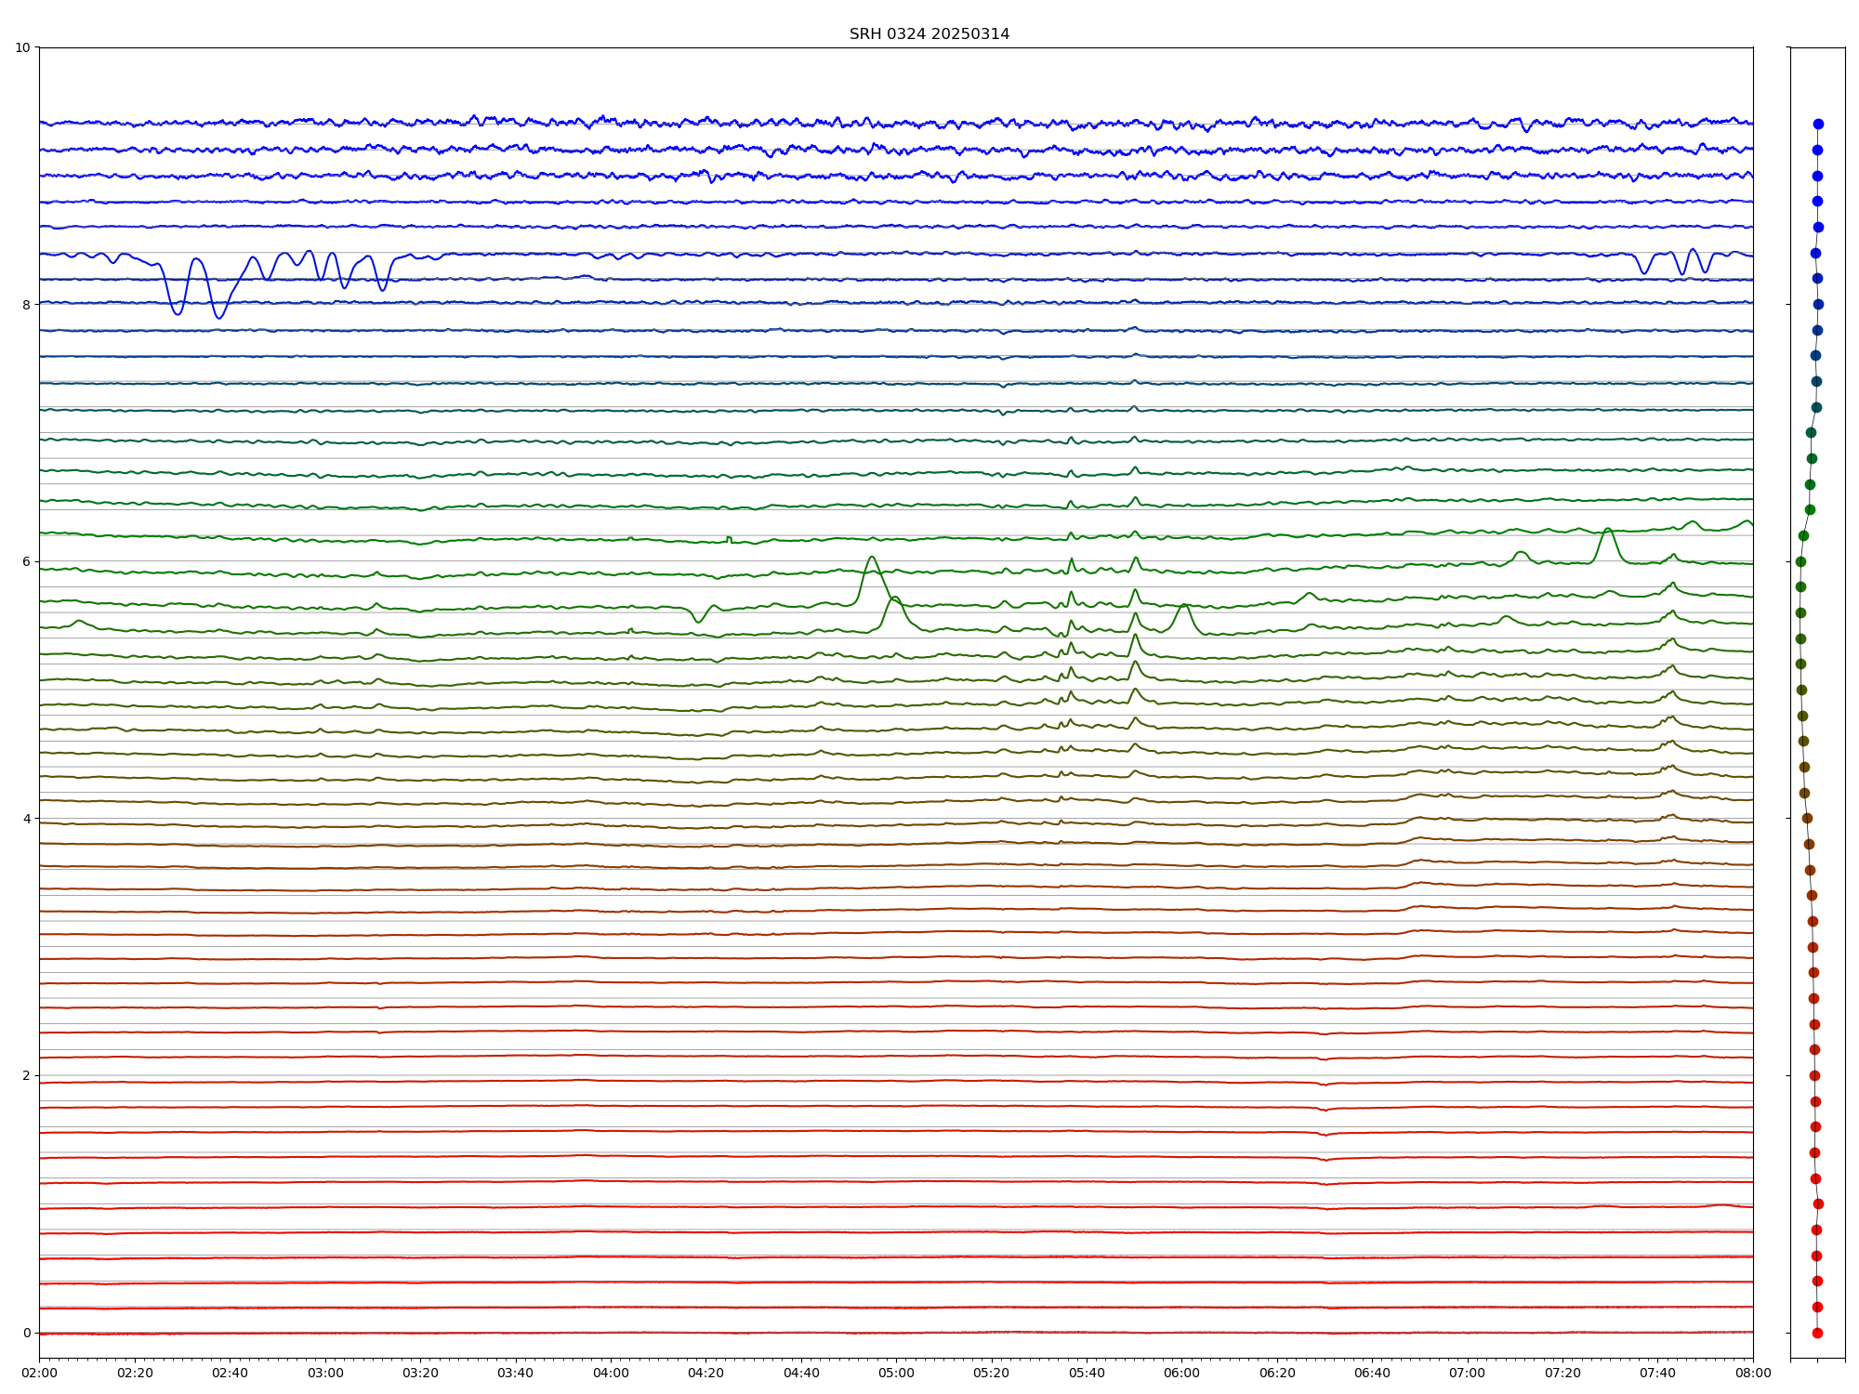Screen dimensions: 1859x1394
Task: Click the plot title SRH 0324 20250314
Action: point(929,34)
